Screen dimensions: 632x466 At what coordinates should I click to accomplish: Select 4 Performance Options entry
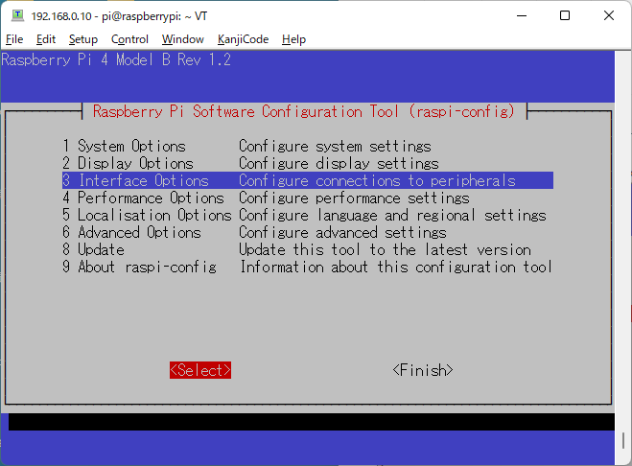click(x=144, y=198)
